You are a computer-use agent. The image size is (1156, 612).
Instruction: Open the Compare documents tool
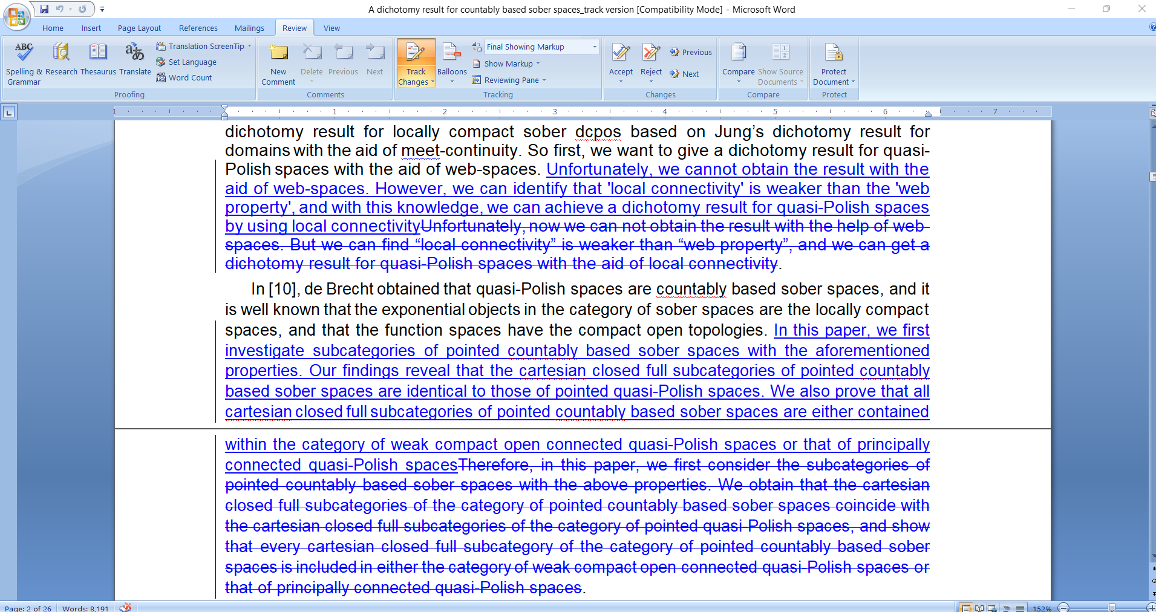point(738,53)
